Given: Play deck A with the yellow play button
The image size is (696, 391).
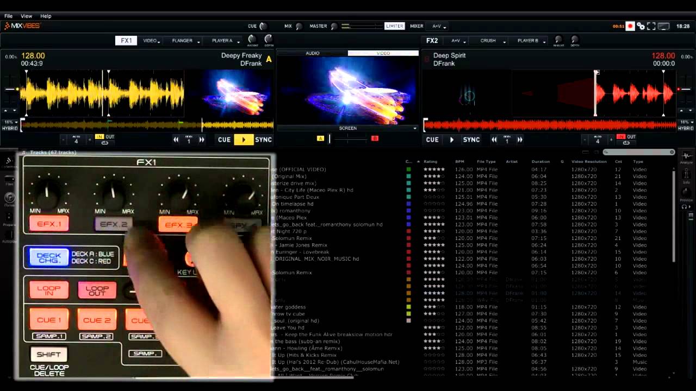Looking at the screenshot, I should tap(244, 140).
